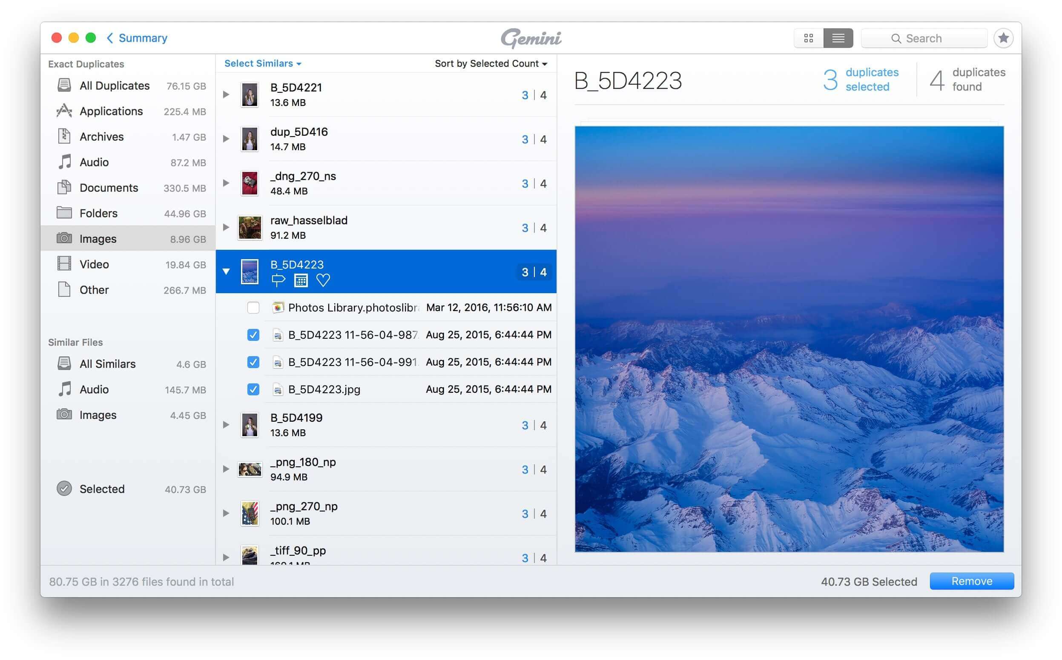Toggle checkbox for B_5D4223 11-56-04-987 file
This screenshot has width=1062, height=660.
click(x=253, y=334)
